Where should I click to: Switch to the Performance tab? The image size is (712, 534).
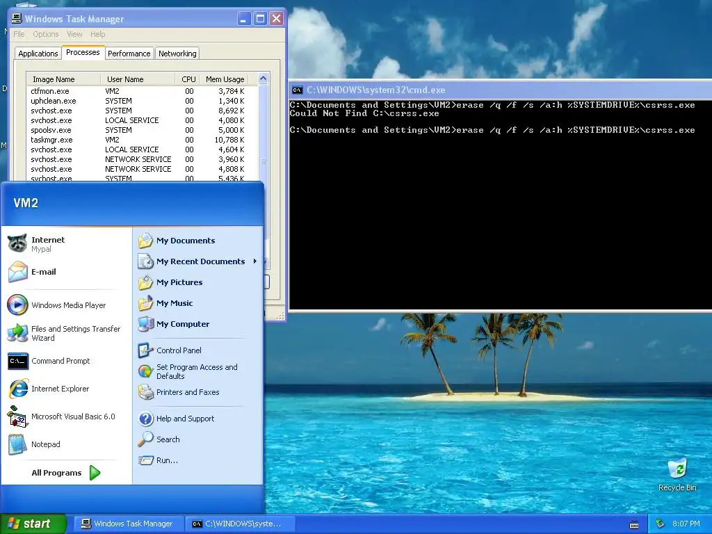(129, 54)
